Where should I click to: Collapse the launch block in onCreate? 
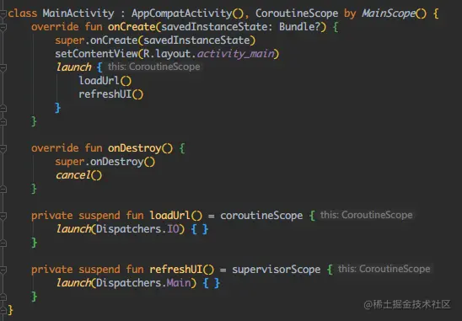3,67
